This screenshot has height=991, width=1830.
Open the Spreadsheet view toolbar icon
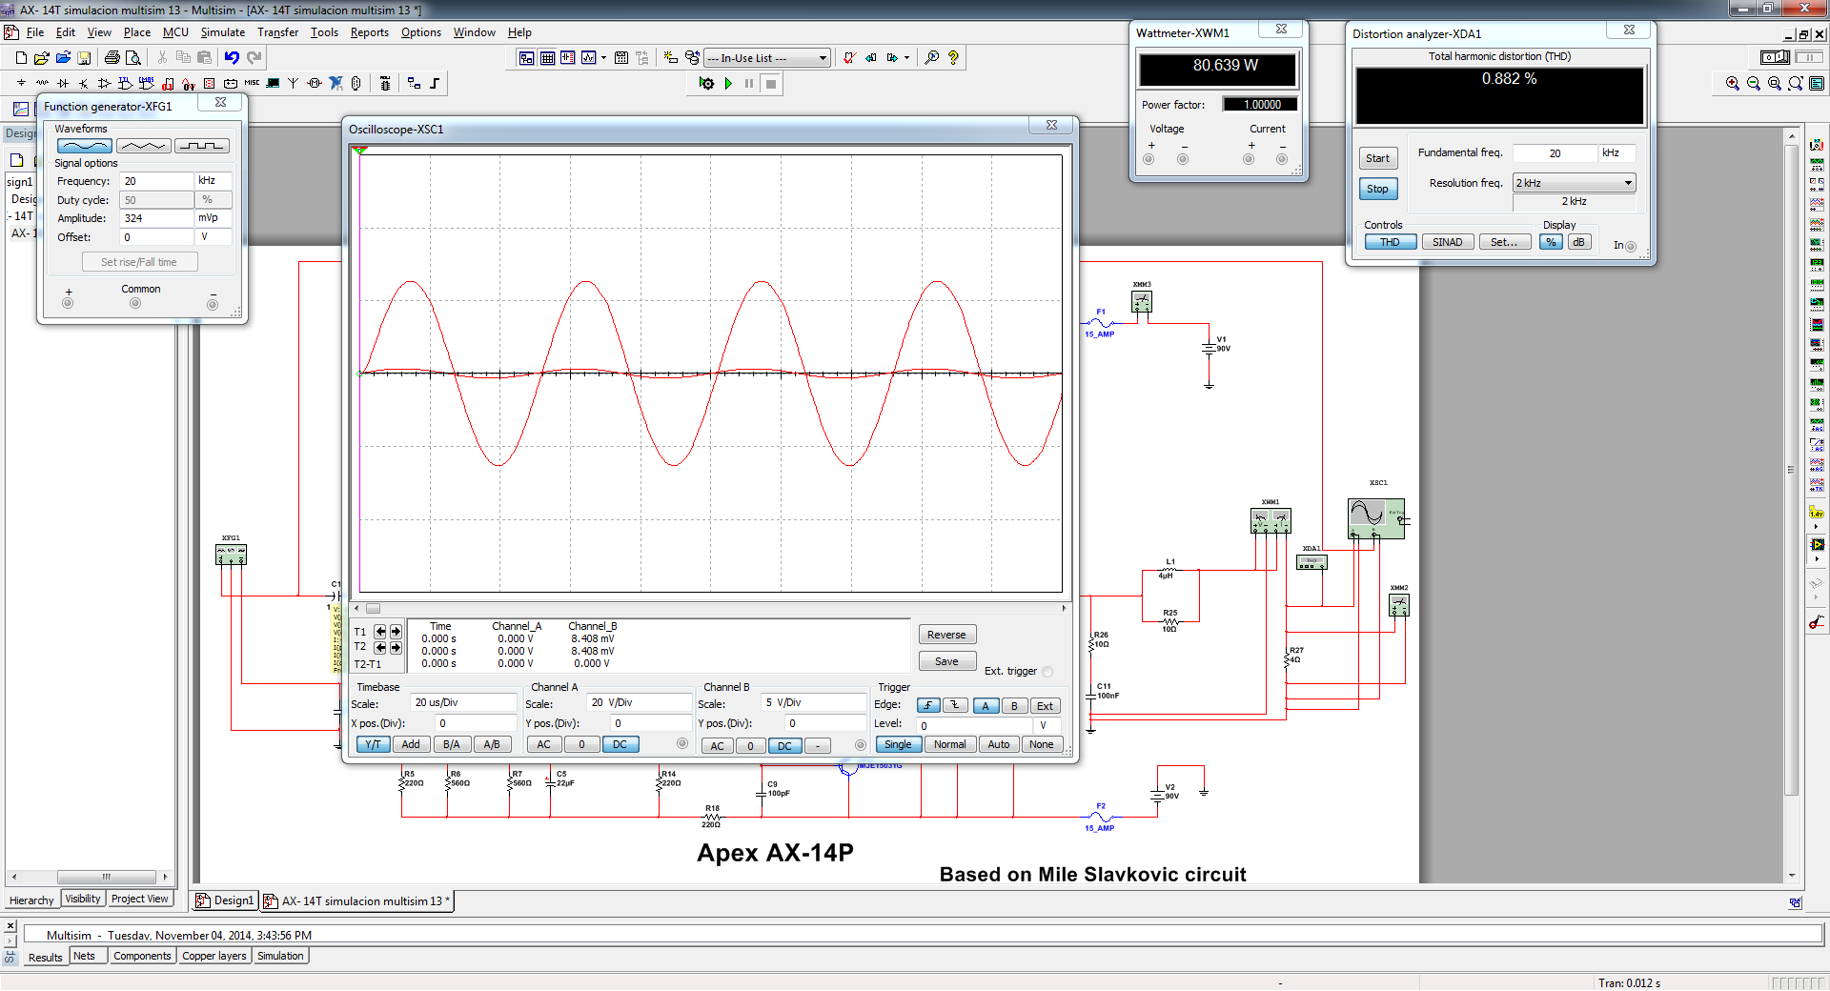(x=547, y=58)
